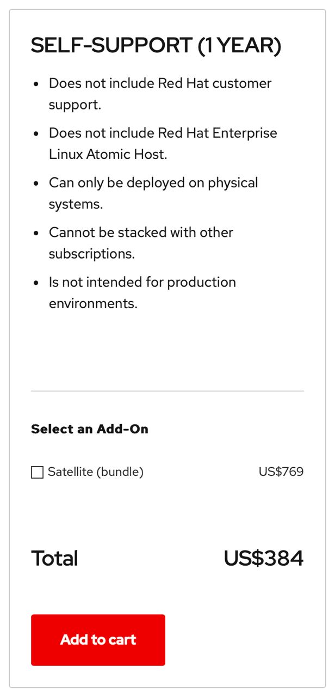The width and height of the screenshot is (335, 697).
Task: Click 'Is not intended for production environments' text
Action: 142,292
